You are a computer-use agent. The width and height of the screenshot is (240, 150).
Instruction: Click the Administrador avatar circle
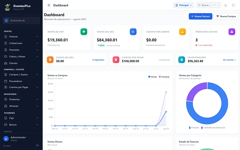pos(6,139)
